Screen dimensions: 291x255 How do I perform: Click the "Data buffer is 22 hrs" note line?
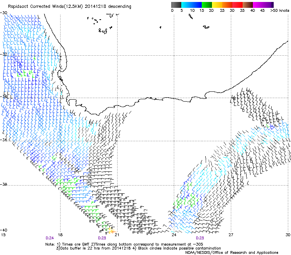click(x=138, y=248)
